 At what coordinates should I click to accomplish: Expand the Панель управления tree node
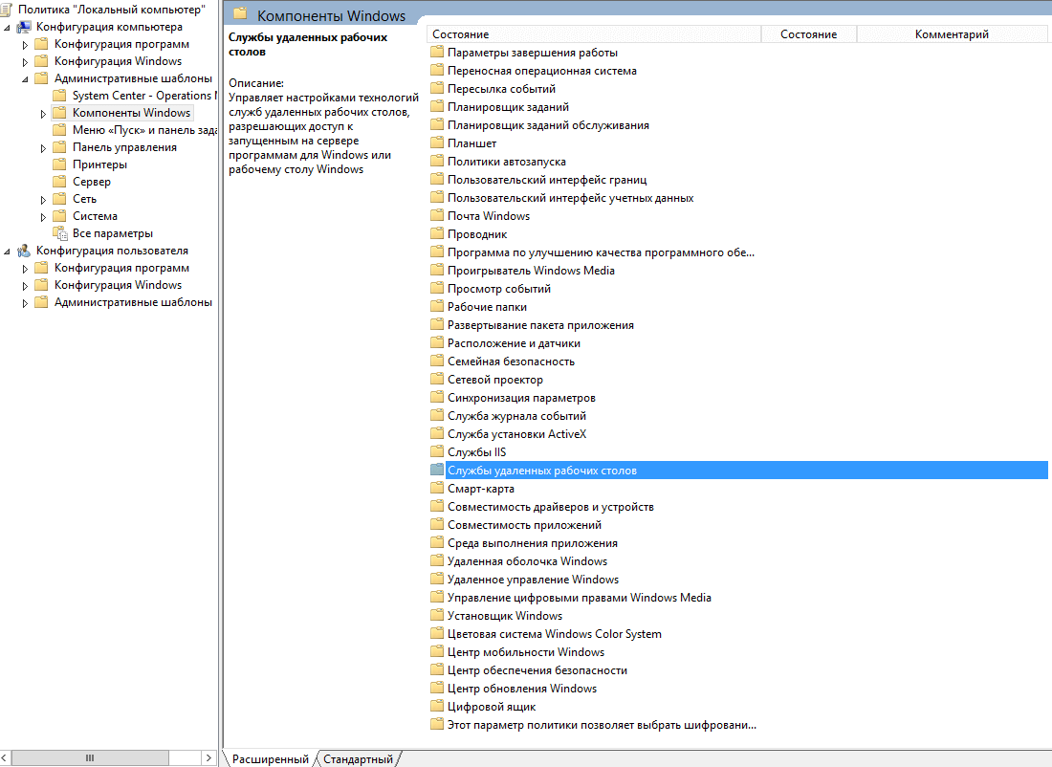[x=44, y=148]
